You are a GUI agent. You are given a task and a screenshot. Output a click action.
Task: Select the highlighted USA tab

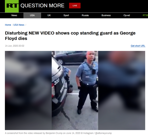(32, 15)
